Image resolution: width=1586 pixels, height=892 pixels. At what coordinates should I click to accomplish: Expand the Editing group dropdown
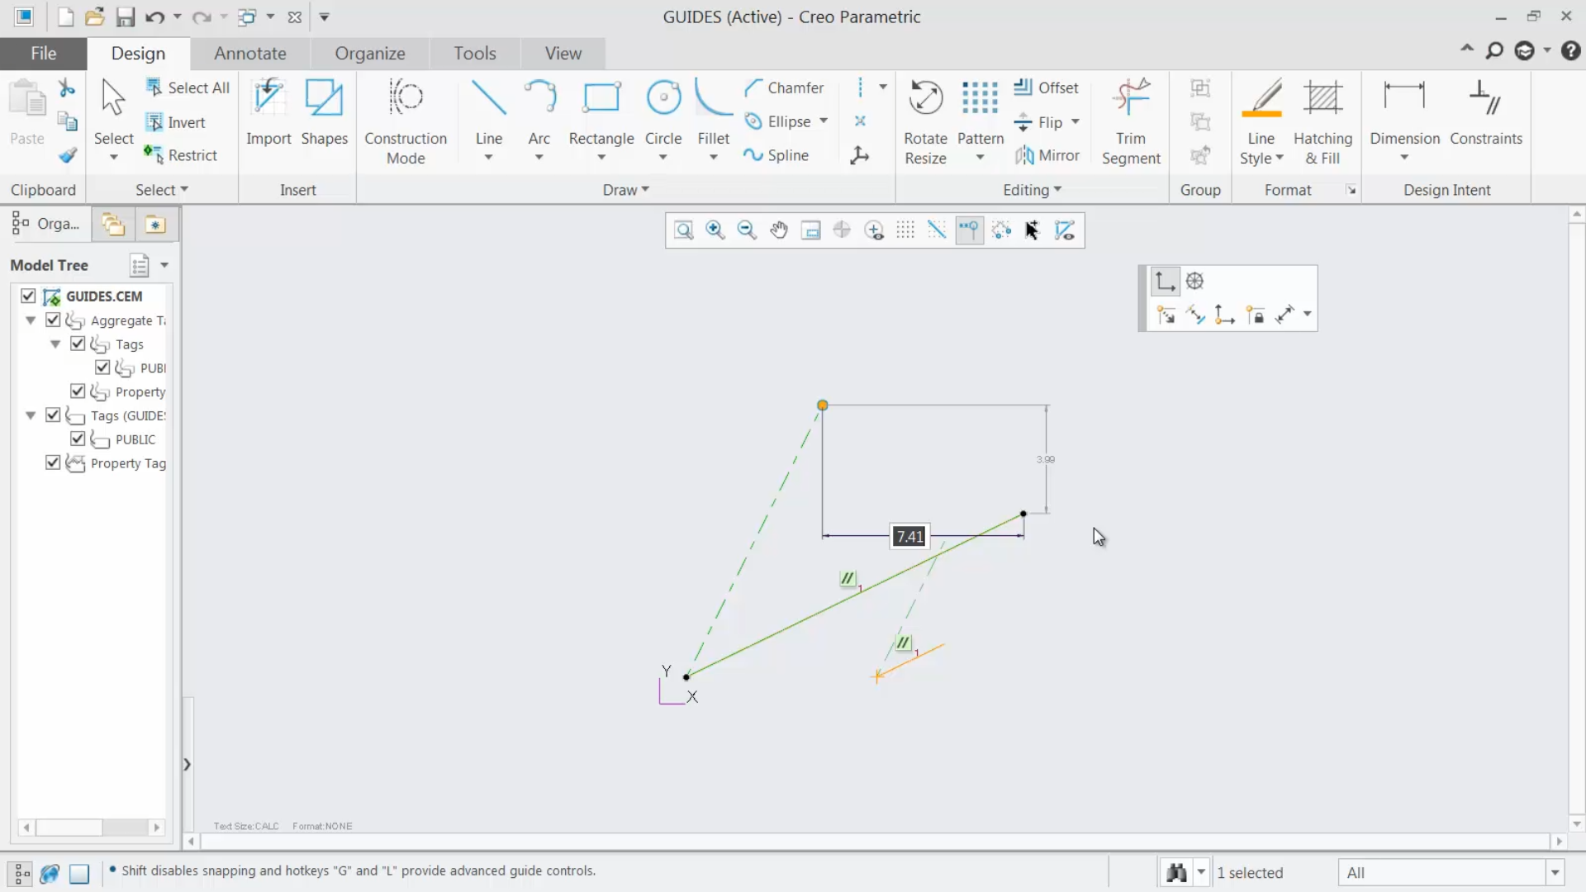(x=1032, y=190)
